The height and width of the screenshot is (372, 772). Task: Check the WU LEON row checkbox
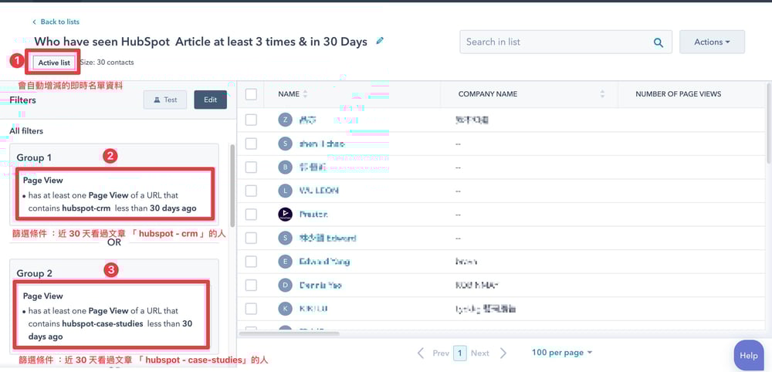tap(251, 191)
